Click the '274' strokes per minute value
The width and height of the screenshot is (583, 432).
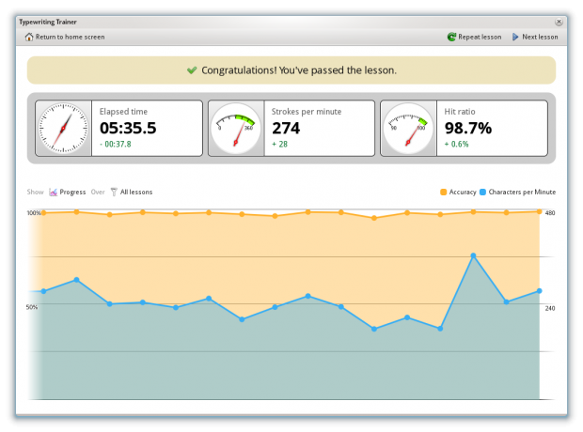point(286,128)
